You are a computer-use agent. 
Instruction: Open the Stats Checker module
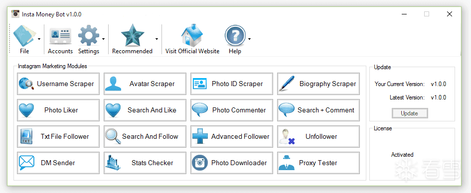[x=145, y=163]
